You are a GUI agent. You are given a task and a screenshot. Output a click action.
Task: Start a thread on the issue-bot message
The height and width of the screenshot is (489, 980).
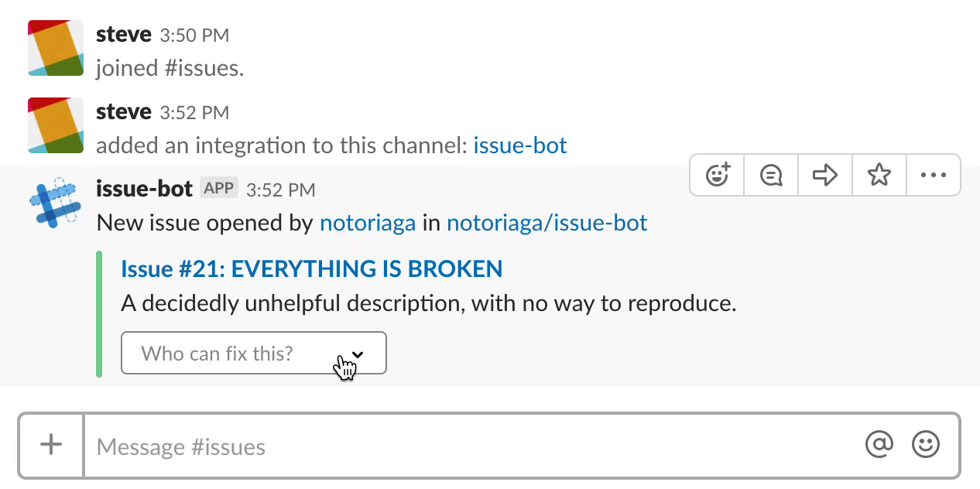(771, 176)
